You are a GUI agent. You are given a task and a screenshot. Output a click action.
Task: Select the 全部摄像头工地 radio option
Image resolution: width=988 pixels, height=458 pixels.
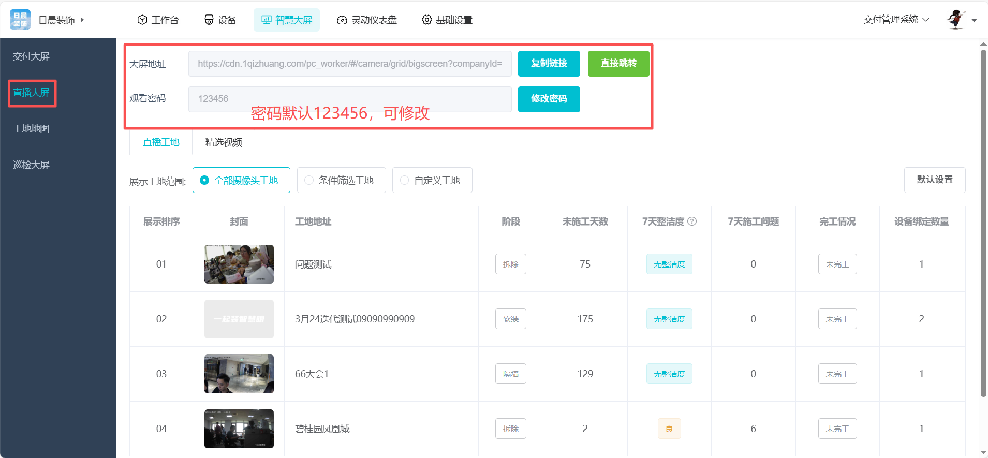point(204,180)
